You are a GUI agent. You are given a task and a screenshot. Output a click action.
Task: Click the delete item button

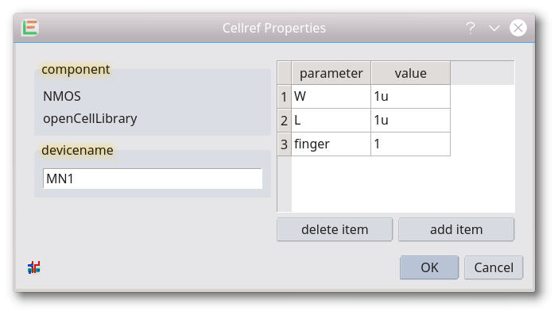pyautogui.click(x=335, y=229)
